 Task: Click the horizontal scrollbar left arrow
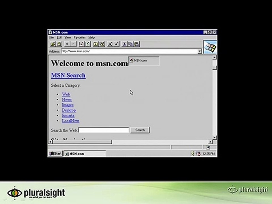[x=50, y=142]
